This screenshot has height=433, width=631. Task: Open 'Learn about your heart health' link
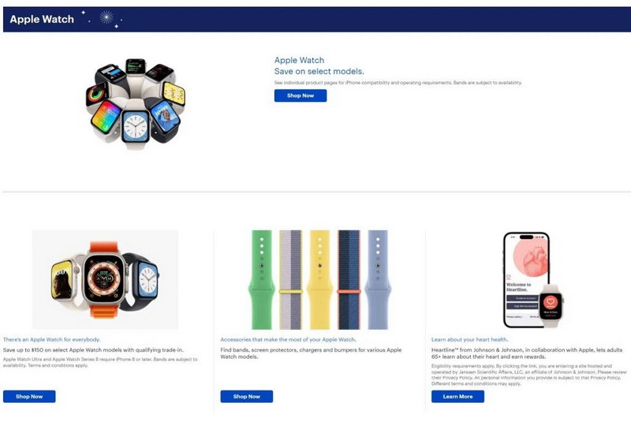469,340
